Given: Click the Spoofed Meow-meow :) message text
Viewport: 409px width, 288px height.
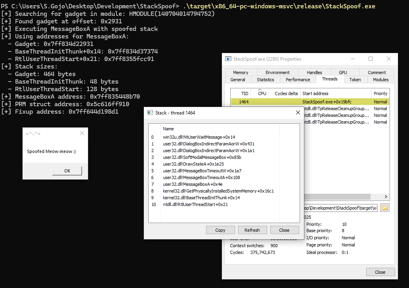Looking at the screenshot, I should coord(52,151).
